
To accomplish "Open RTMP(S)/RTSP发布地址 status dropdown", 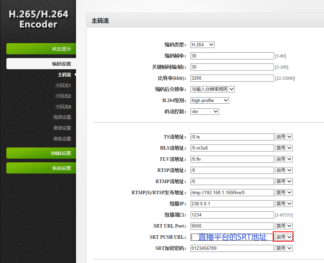I will pos(283,192).
